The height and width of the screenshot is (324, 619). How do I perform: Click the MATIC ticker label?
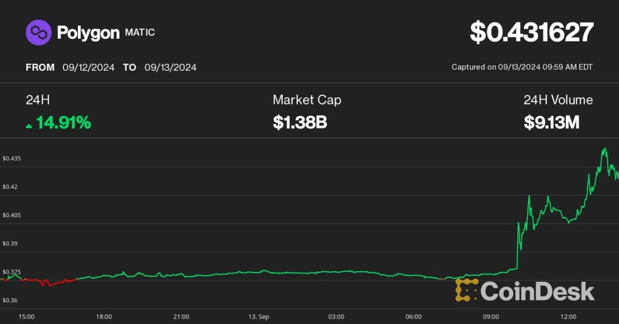click(140, 33)
